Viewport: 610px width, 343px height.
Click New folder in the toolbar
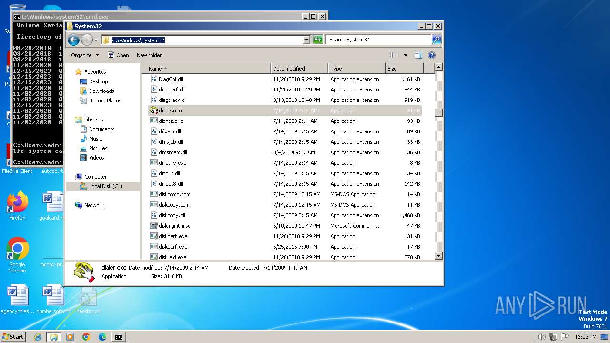pyautogui.click(x=149, y=55)
